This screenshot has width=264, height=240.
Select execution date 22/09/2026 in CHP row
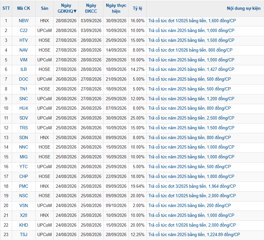click(116, 176)
